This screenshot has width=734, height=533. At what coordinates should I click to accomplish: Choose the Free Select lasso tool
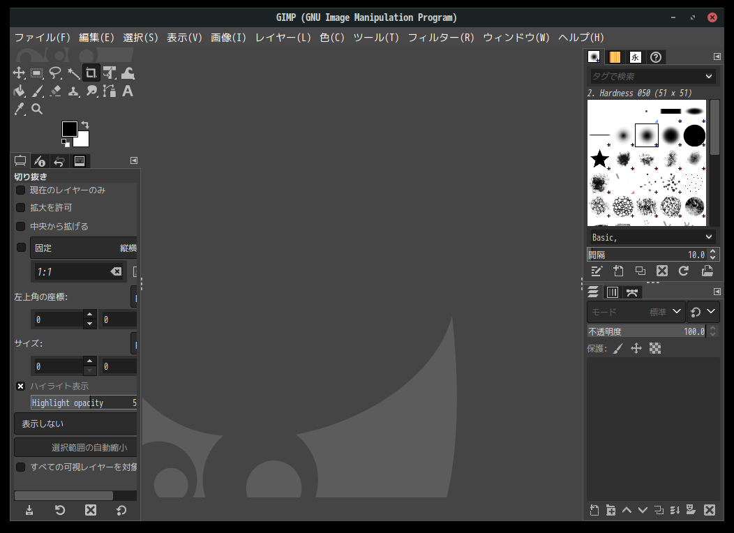[55, 73]
